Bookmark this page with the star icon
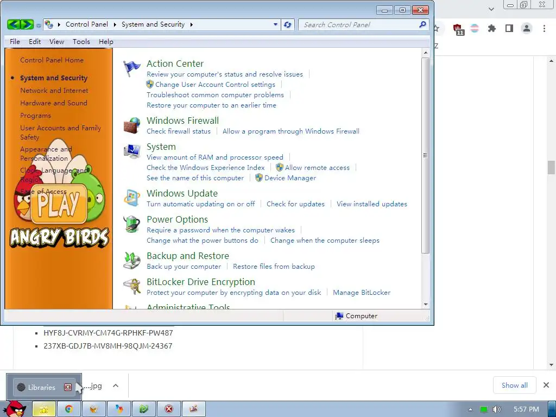Image resolution: width=556 pixels, height=417 pixels. click(x=437, y=28)
